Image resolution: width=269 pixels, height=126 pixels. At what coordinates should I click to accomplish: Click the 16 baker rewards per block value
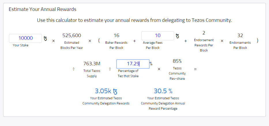pyautogui.click(x=116, y=35)
